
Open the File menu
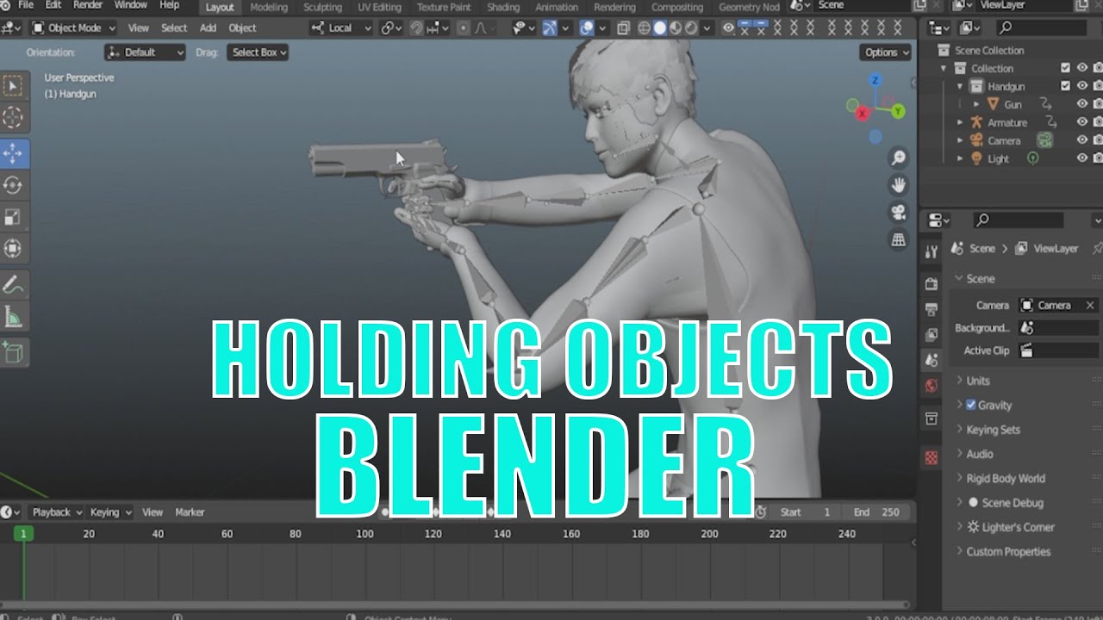tap(26, 5)
